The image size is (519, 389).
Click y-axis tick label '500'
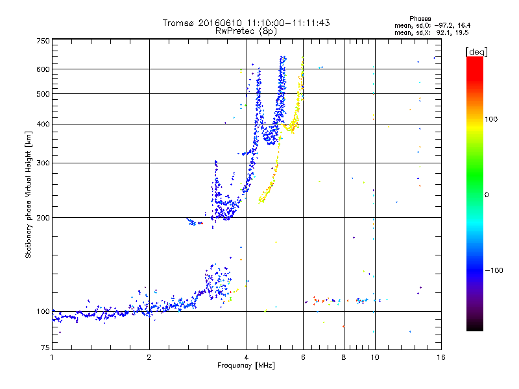43,94
